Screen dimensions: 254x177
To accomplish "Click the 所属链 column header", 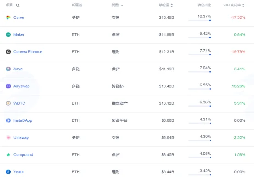I will tap(77, 5).
